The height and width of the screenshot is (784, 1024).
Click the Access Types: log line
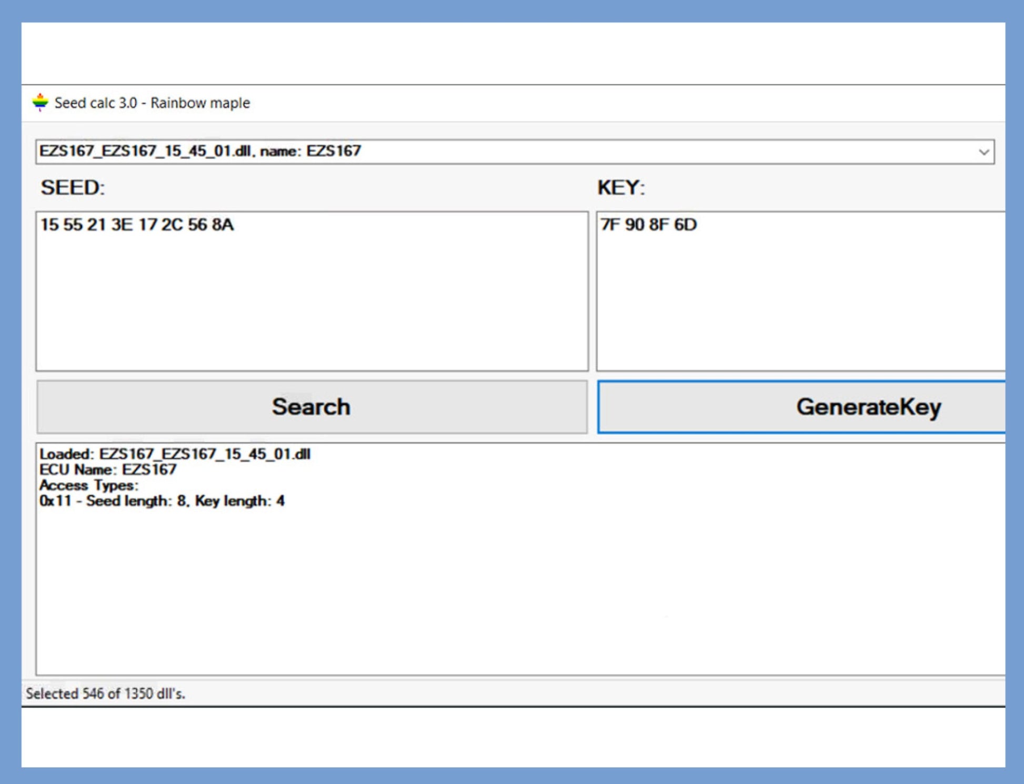88,485
